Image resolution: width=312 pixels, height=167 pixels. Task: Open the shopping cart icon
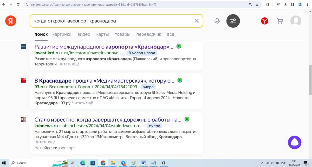pos(280,21)
